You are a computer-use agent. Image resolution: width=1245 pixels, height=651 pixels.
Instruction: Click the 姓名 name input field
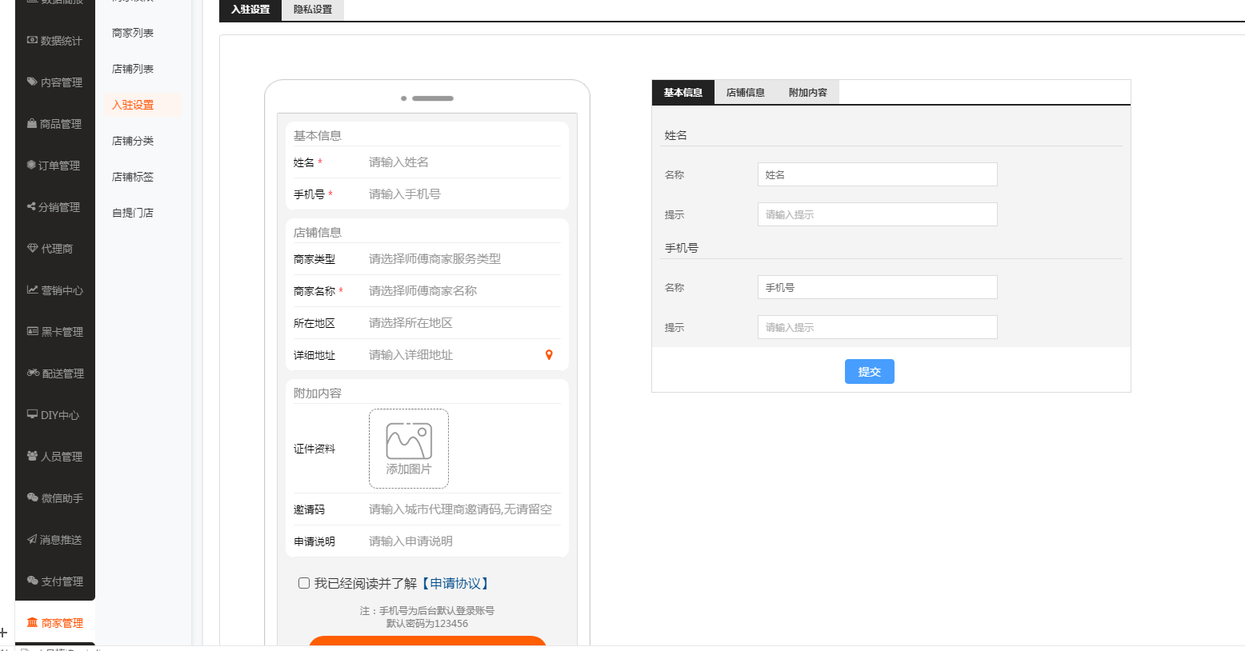click(x=877, y=174)
